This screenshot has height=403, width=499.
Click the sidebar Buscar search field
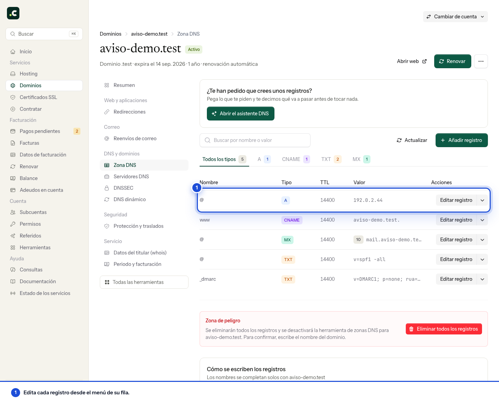coord(44,34)
